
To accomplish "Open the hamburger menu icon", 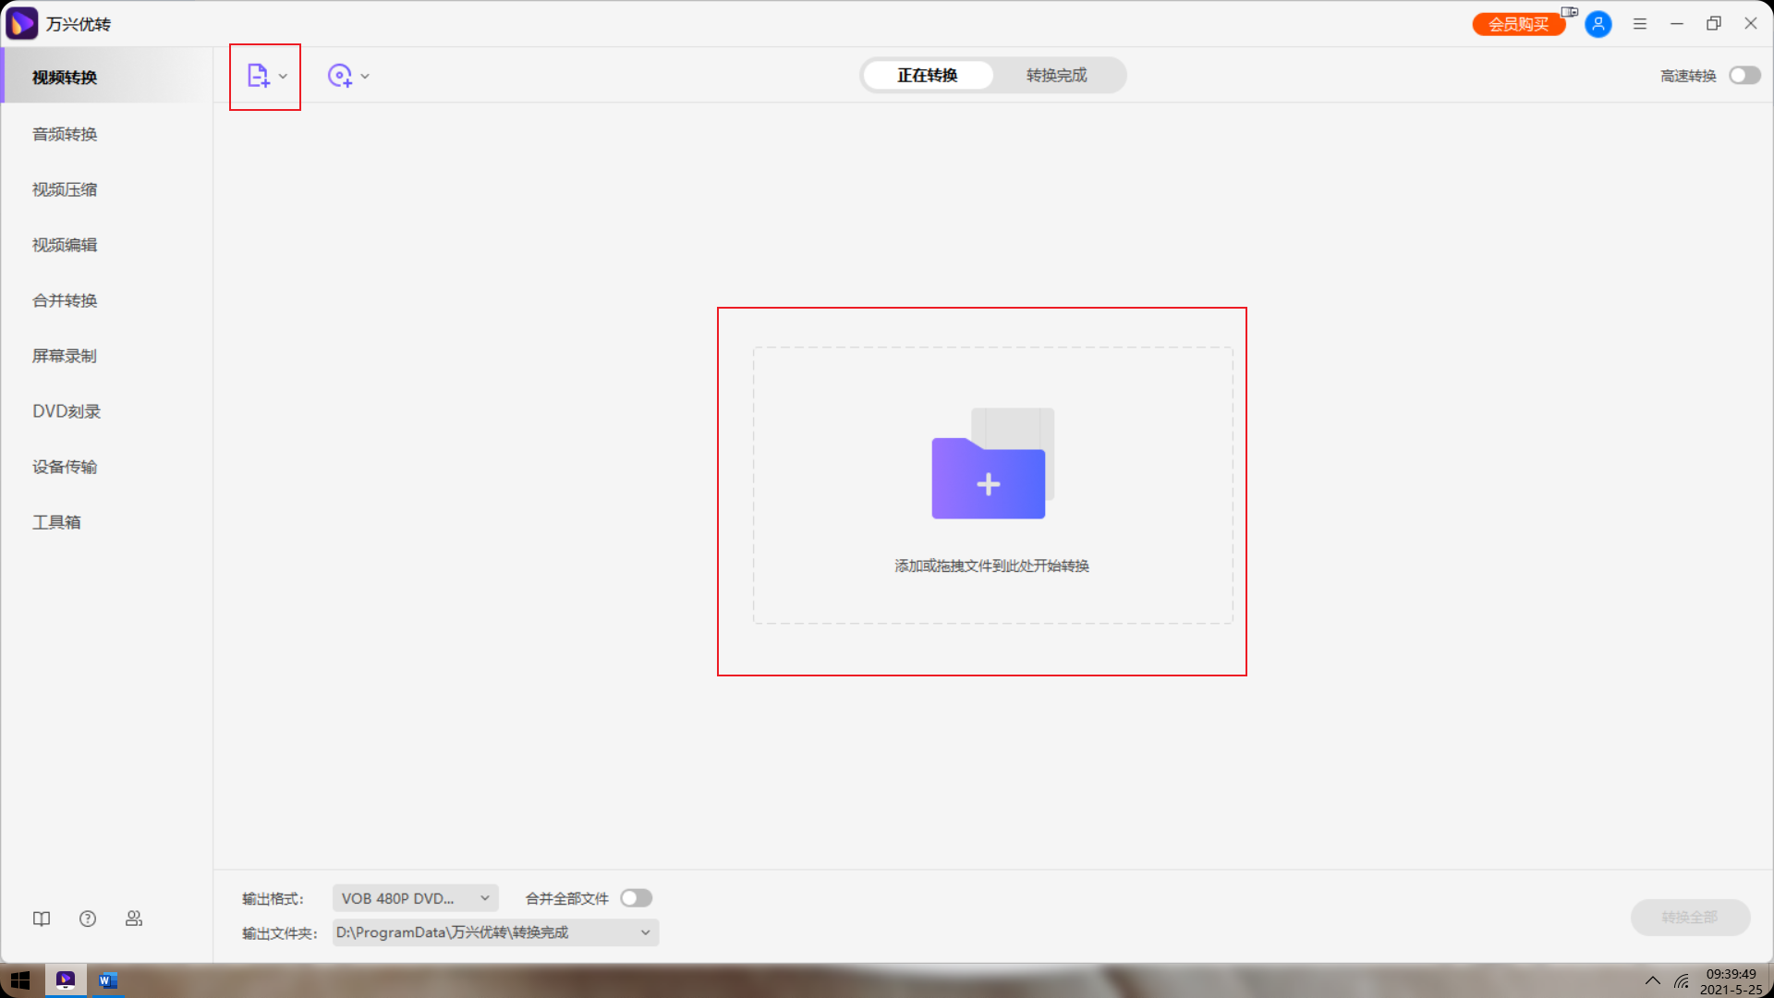I will (1640, 24).
